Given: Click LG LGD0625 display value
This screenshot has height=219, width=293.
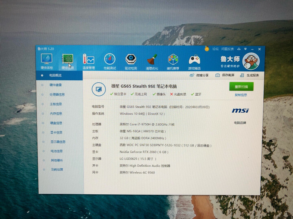Looking at the screenshot, I should point(138,159).
